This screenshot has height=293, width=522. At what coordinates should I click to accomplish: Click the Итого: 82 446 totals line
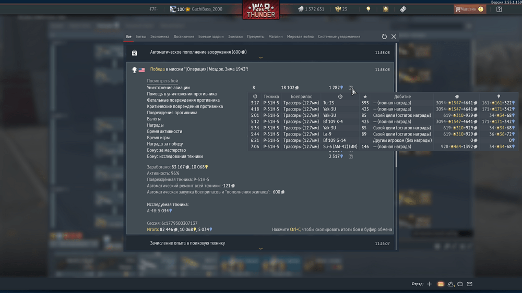180,229
